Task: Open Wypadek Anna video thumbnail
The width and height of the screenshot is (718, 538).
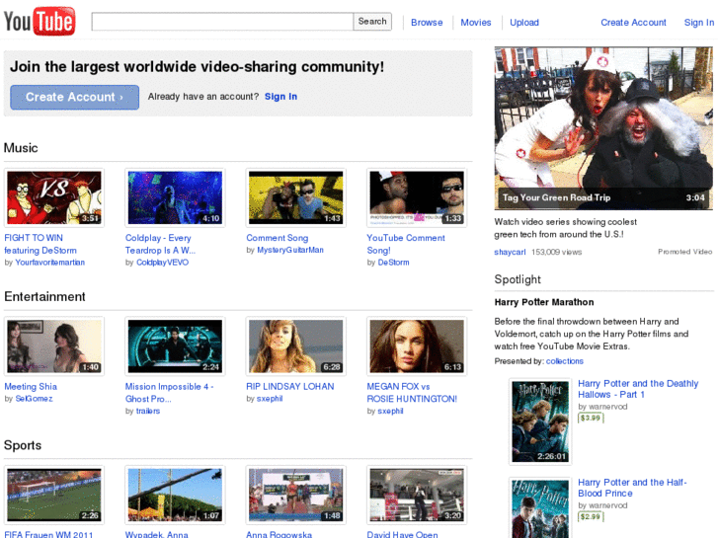Action: pyautogui.click(x=176, y=495)
